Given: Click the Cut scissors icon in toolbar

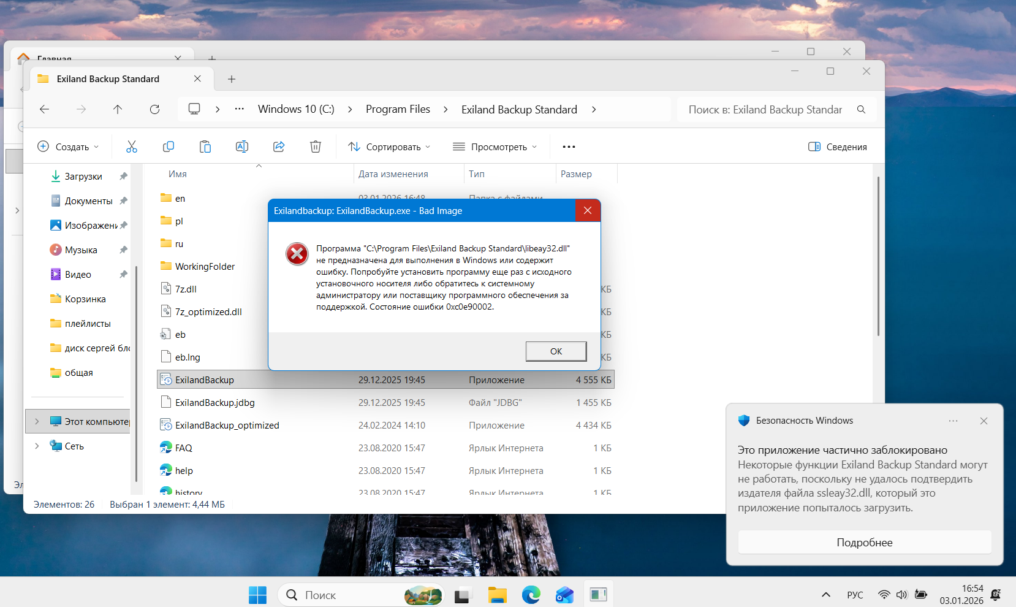Looking at the screenshot, I should click(132, 147).
